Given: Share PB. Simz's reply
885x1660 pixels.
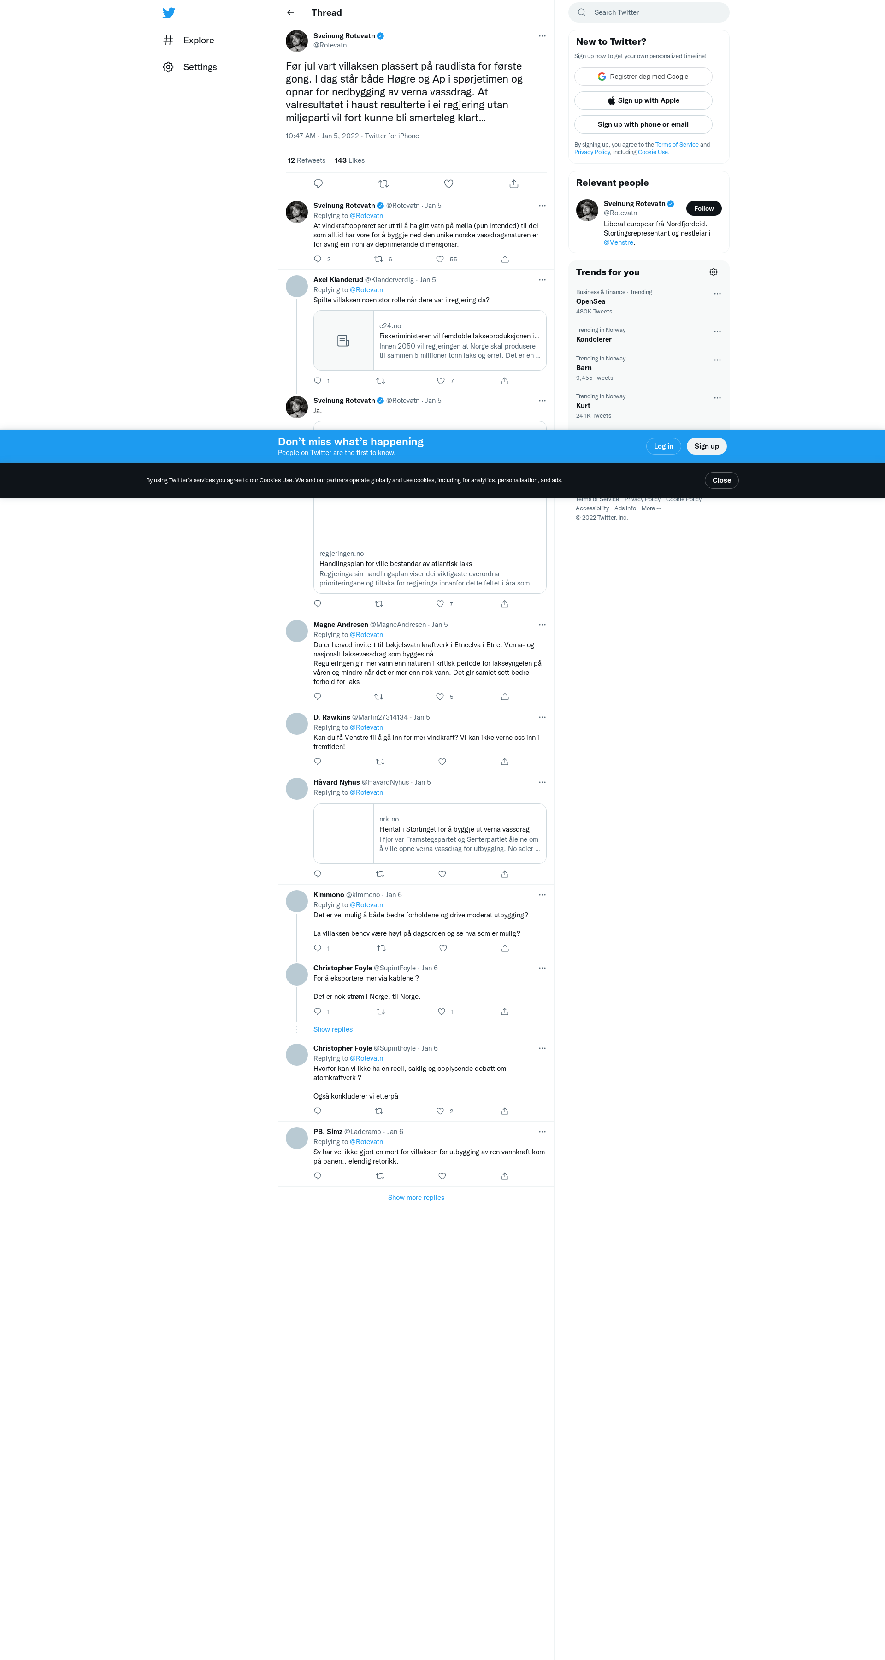Looking at the screenshot, I should pyautogui.click(x=505, y=1176).
